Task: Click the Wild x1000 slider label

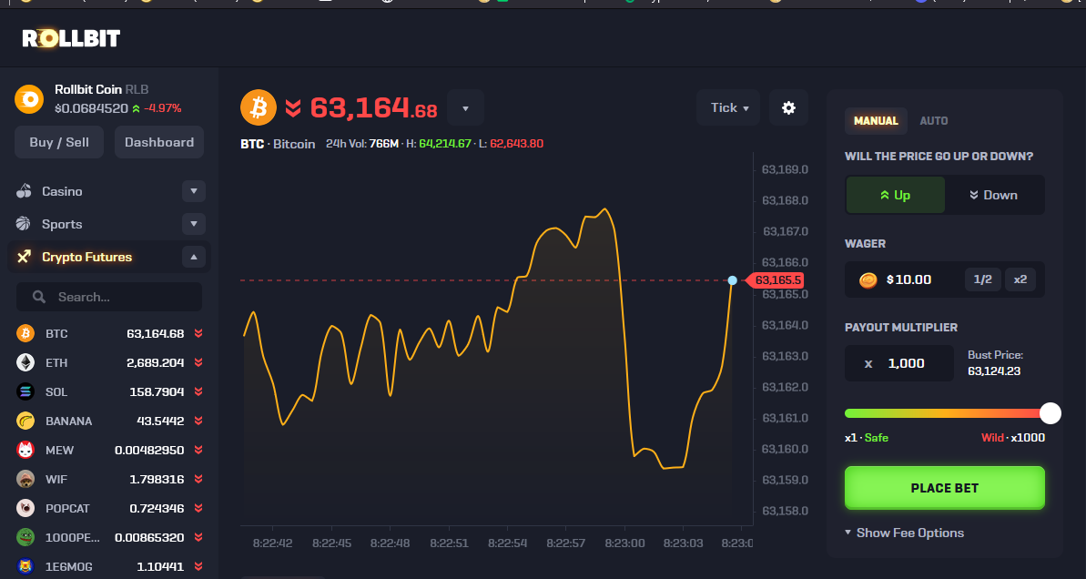Action: coord(1012,438)
